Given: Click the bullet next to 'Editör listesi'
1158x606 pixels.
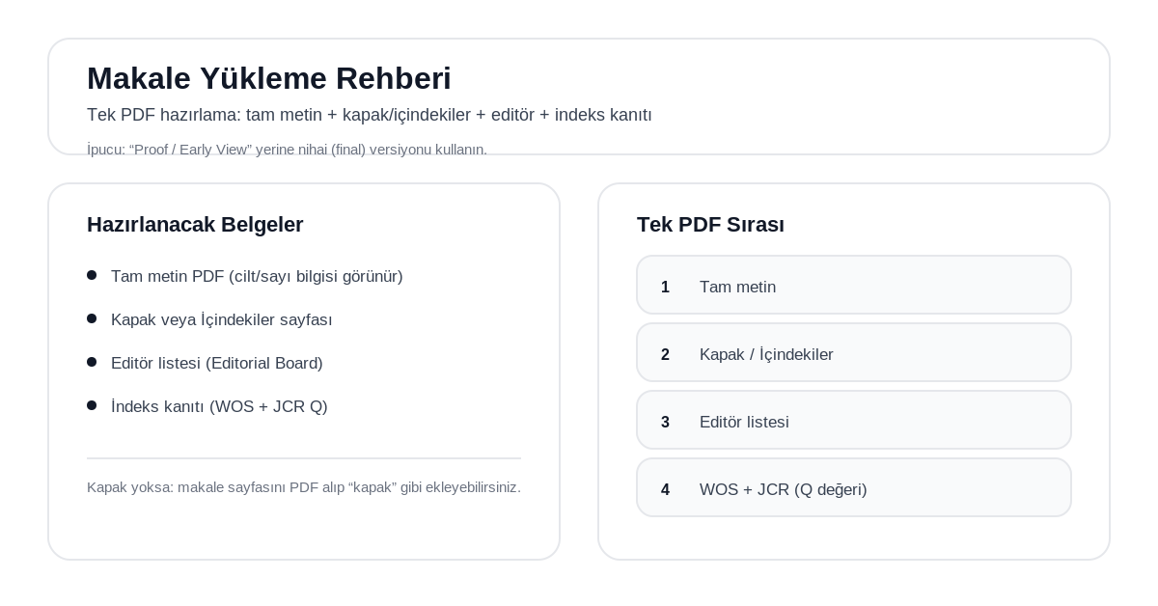Looking at the screenshot, I should click(x=92, y=362).
